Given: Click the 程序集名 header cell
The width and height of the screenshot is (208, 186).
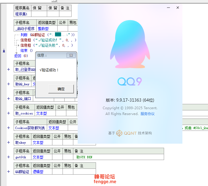Looking at the screenshot, I should pos(22,8).
